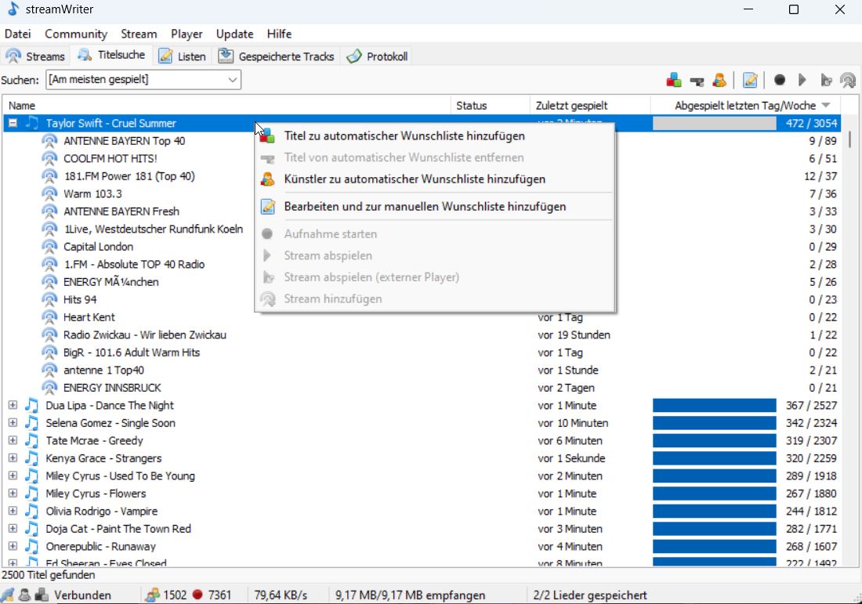Open the Protokoll tab

378,56
